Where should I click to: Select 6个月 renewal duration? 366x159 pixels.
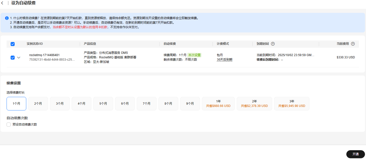pos(125,104)
